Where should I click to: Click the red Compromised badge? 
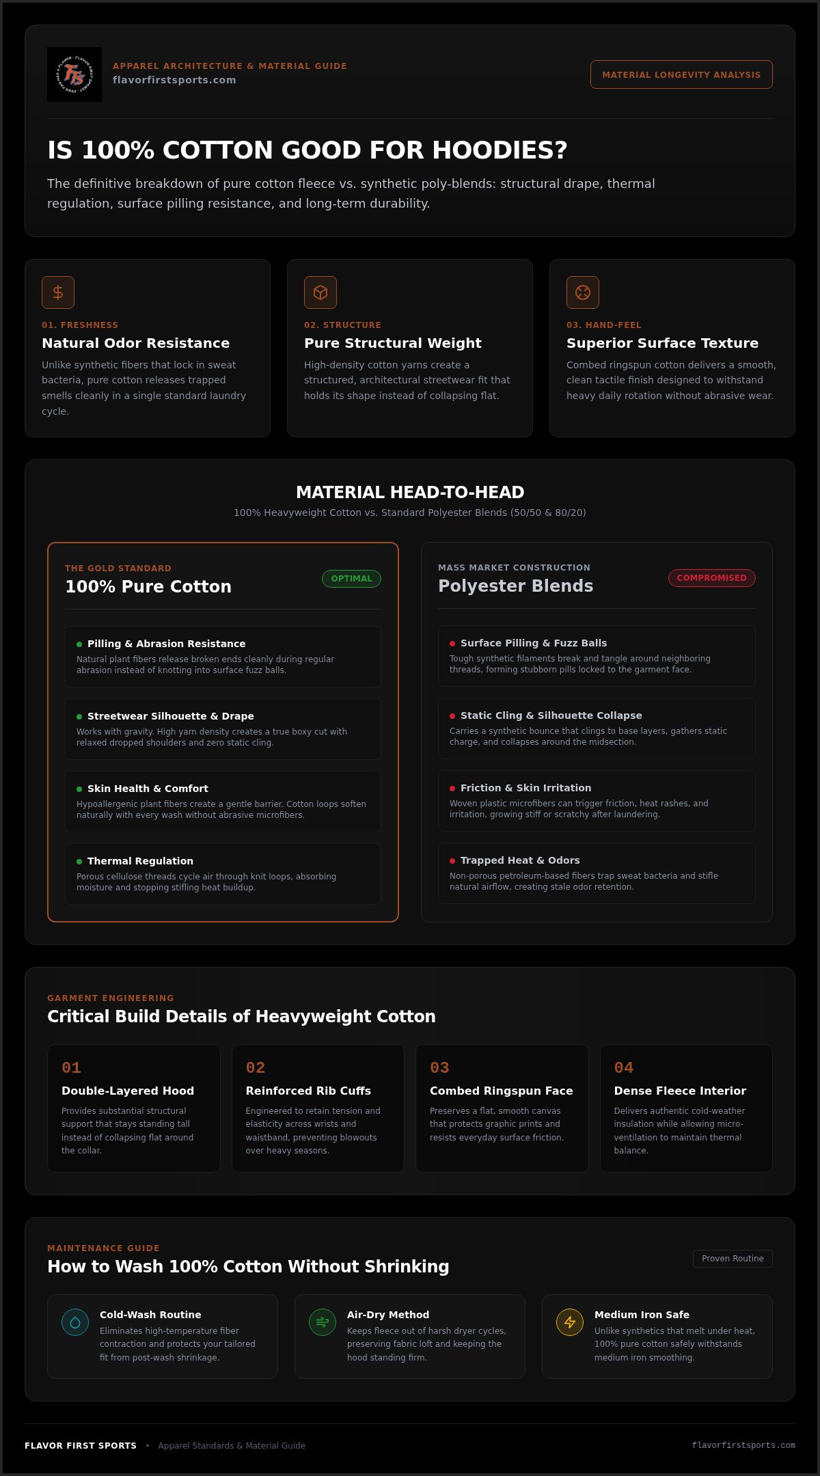tap(711, 578)
